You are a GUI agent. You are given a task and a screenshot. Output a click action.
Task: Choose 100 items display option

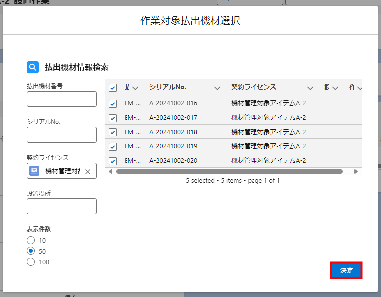[x=31, y=262]
